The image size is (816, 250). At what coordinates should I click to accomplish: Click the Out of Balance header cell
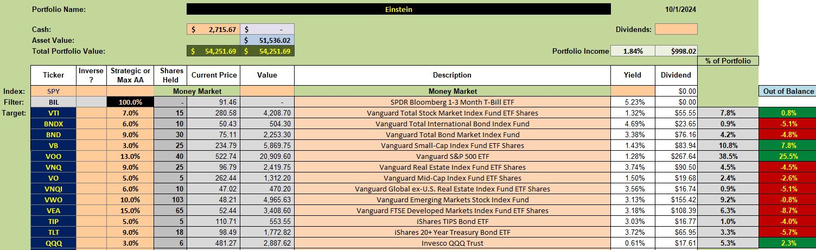(788, 91)
